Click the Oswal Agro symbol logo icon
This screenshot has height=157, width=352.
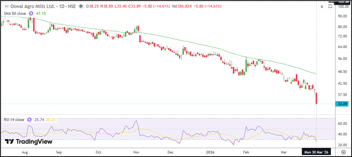(x=4, y=6)
